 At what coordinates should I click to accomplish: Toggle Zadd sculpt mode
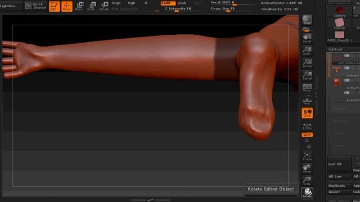(x=168, y=3)
